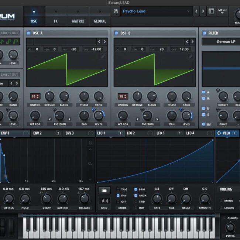Click the envelope zoom magnifier icon
Viewport: 240px width, 240px height.
click(x=90, y=163)
